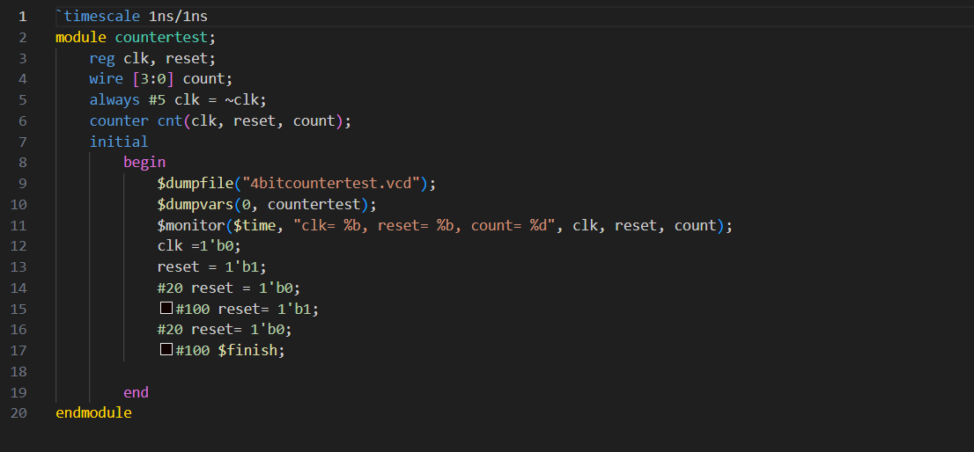Click the $dumpfile system task
This screenshot has height=452, width=974.
click(x=195, y=184)
